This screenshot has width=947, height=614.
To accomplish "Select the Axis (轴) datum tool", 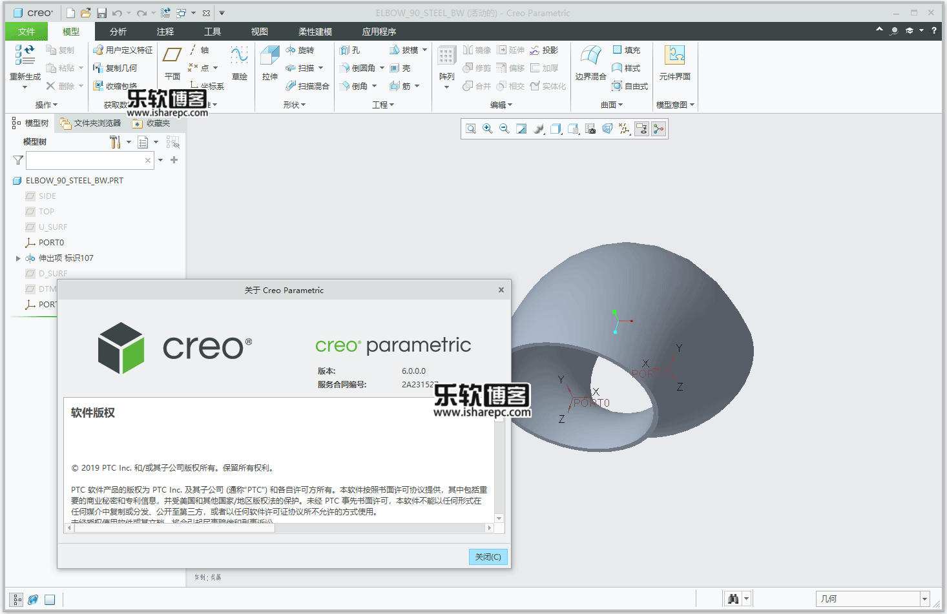I will tap(199, 50).
